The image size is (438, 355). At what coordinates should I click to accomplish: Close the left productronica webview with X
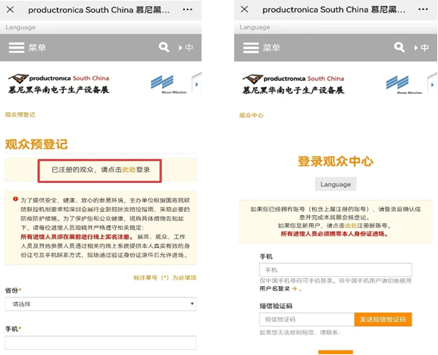pyautogui.click(x=10, y=10)
